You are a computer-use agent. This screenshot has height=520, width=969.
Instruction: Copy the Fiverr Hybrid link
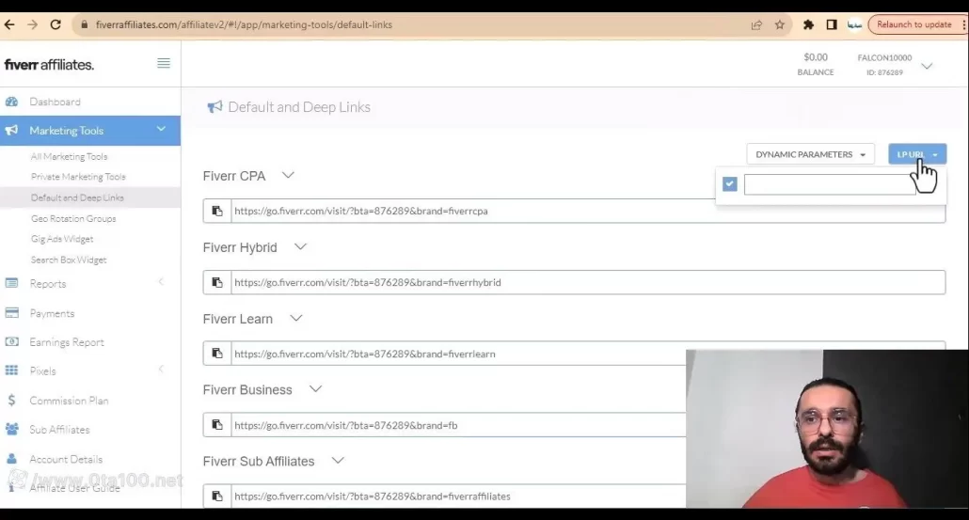217,282
